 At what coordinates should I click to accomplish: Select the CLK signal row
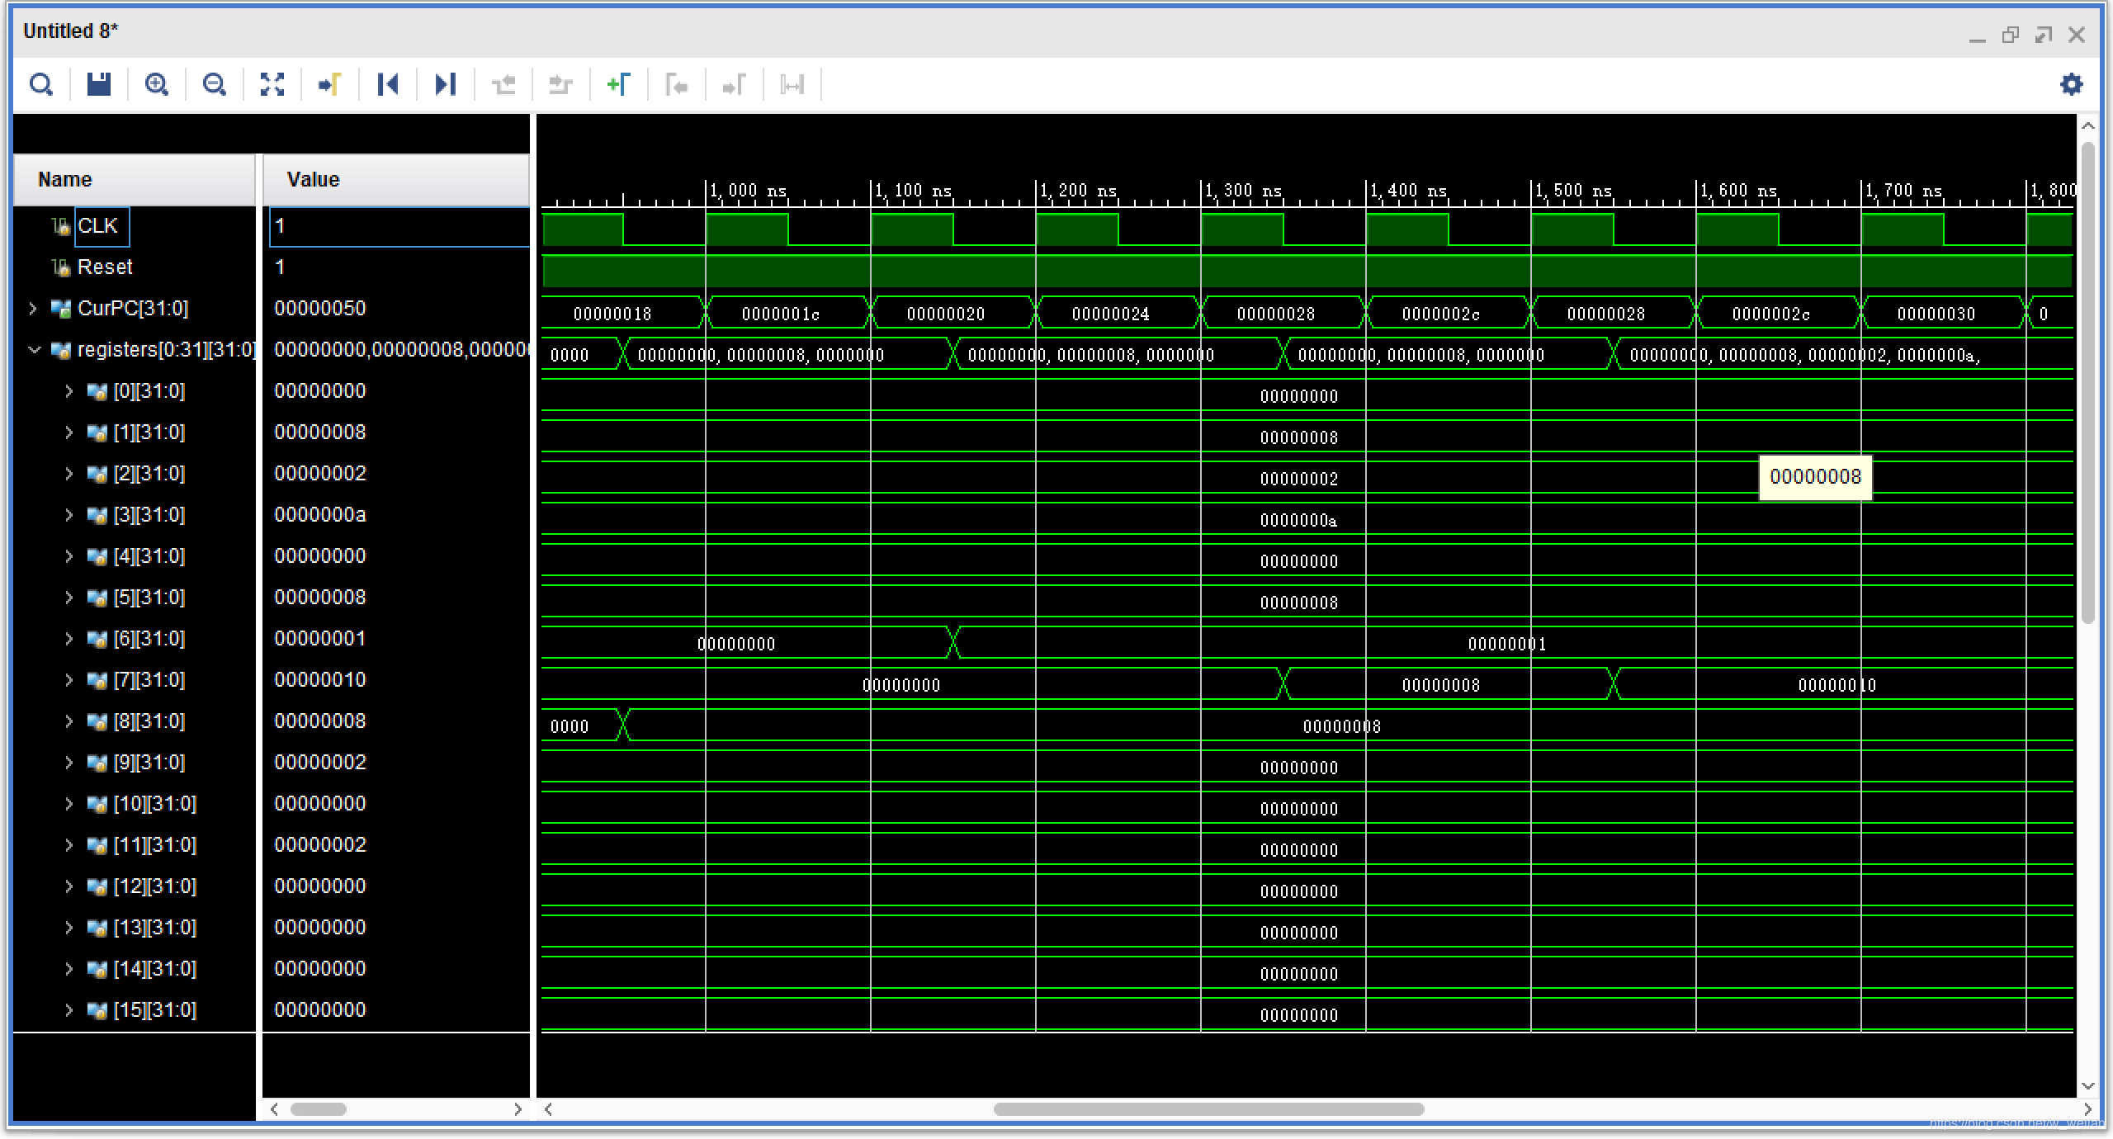pyautogui.click(x=97, y=226)
